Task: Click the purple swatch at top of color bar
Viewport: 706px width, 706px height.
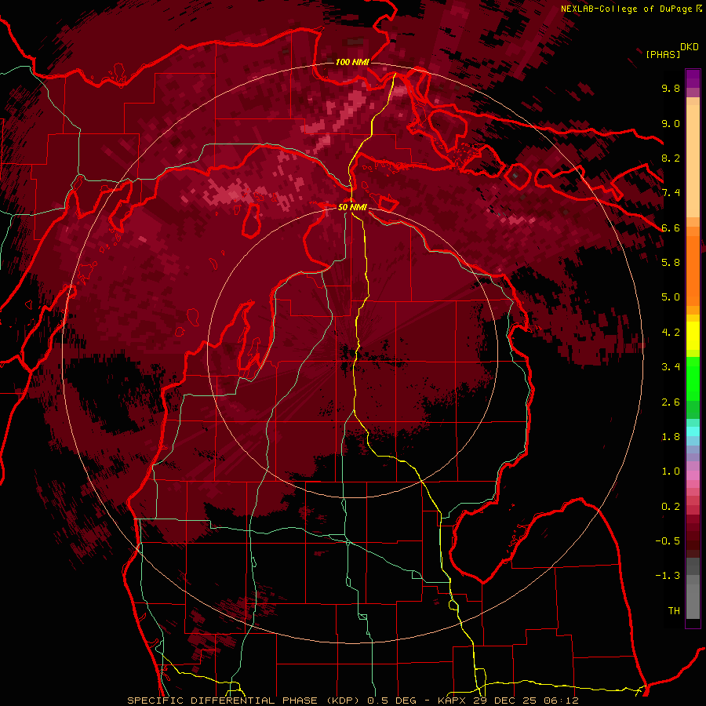Action: coord(693,78)
